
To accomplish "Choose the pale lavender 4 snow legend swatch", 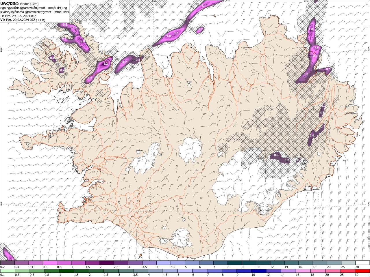I will pos(163,263).
